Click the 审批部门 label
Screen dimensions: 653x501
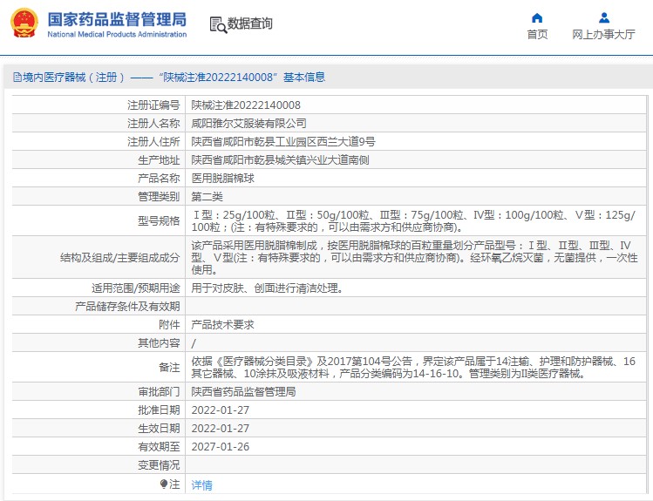[x=159, y=391]
